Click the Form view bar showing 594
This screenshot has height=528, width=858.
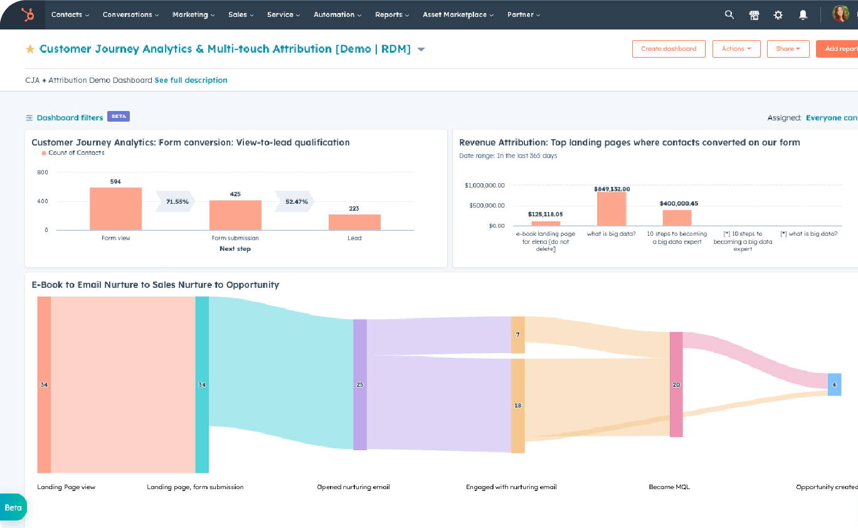[115, 209]
